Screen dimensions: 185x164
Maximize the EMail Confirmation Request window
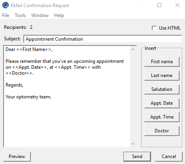click(159, 5)
